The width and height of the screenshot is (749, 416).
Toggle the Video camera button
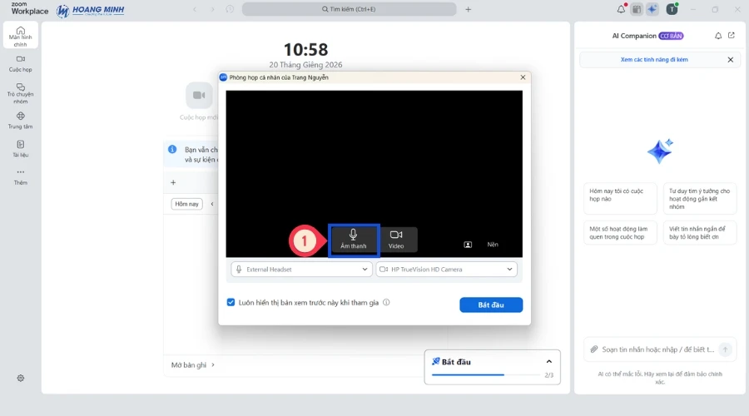(x=396, y=239)
